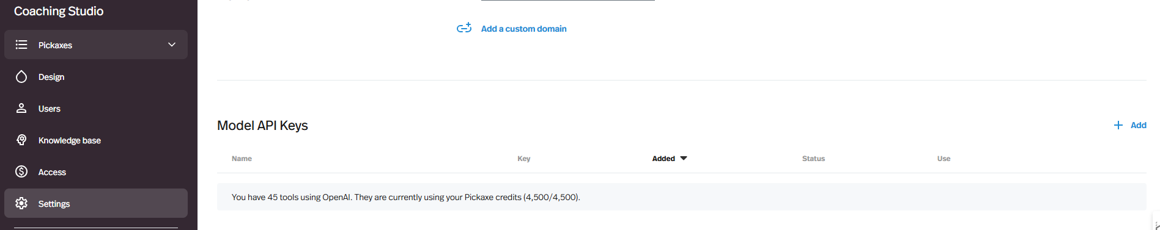Viewport: 1160px width, 230px height.
Task: Click the Add button for API keys
Action: [1129, 125]
